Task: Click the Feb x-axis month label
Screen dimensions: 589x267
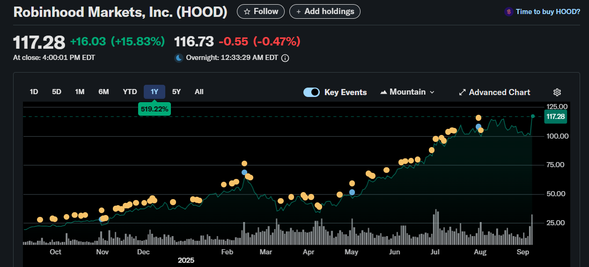Action: pyautogui.click(x=227, y=252)
